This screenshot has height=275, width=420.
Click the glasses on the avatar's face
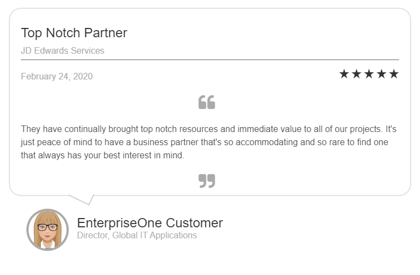48,227
